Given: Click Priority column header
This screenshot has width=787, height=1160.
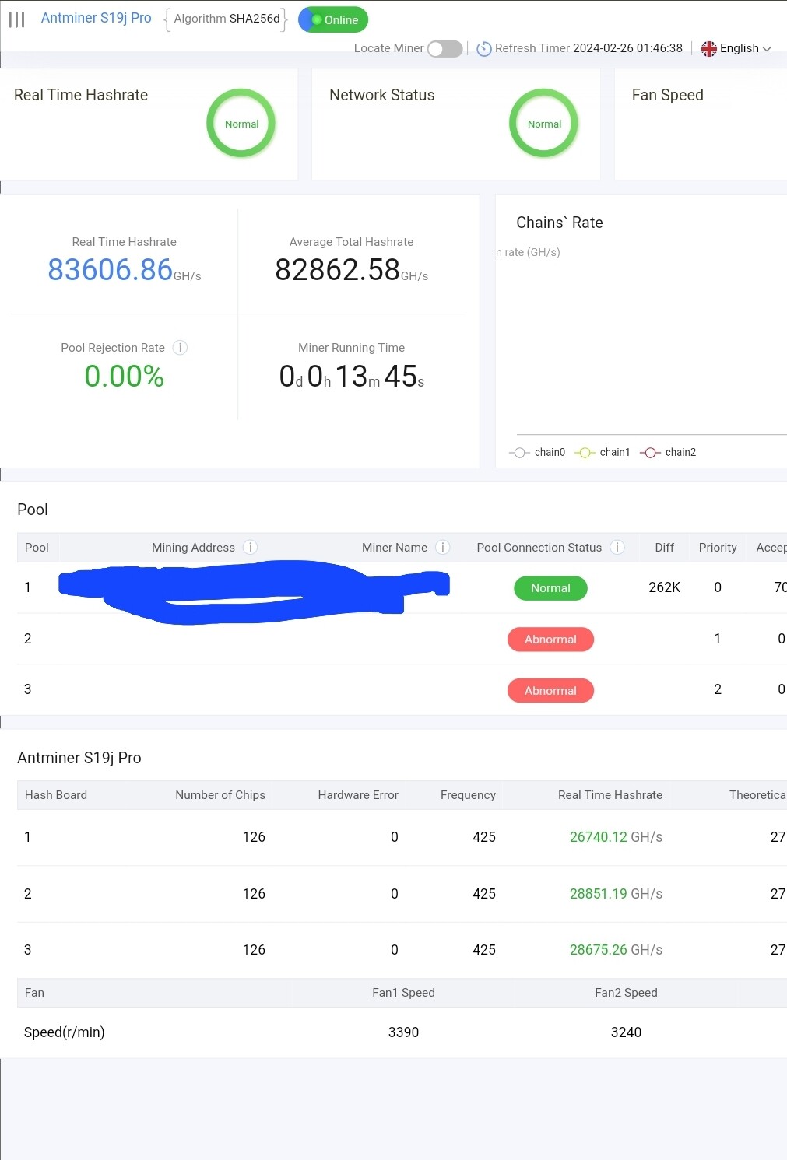Looking at the screenshot, I should (x=718, y=548).
